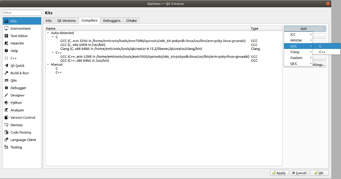The width and height of the screenshot is (341, 179).
Task: Select GCC C arm 32bit compiler row
Action: tap(164, 41)
